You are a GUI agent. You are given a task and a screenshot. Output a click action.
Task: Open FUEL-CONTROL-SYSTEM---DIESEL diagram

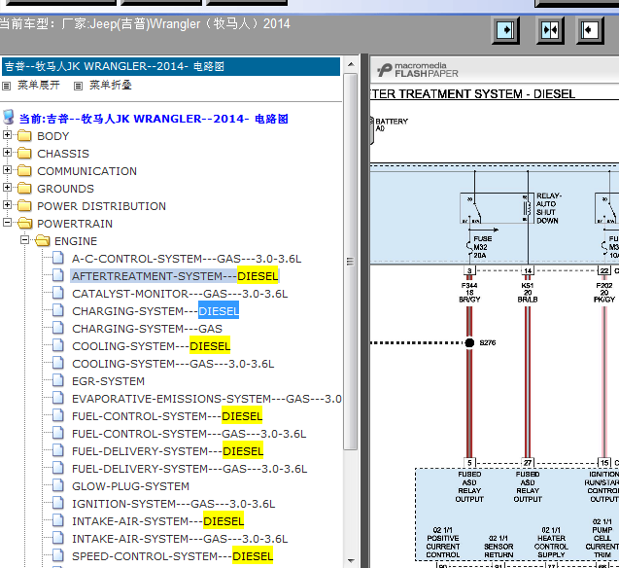(167, 416)
